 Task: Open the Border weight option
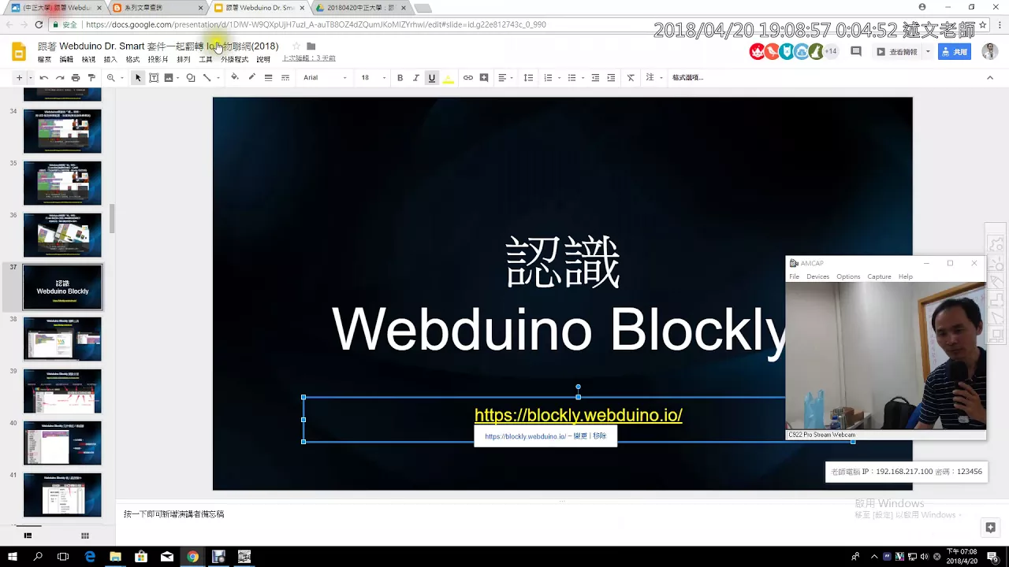269,78
